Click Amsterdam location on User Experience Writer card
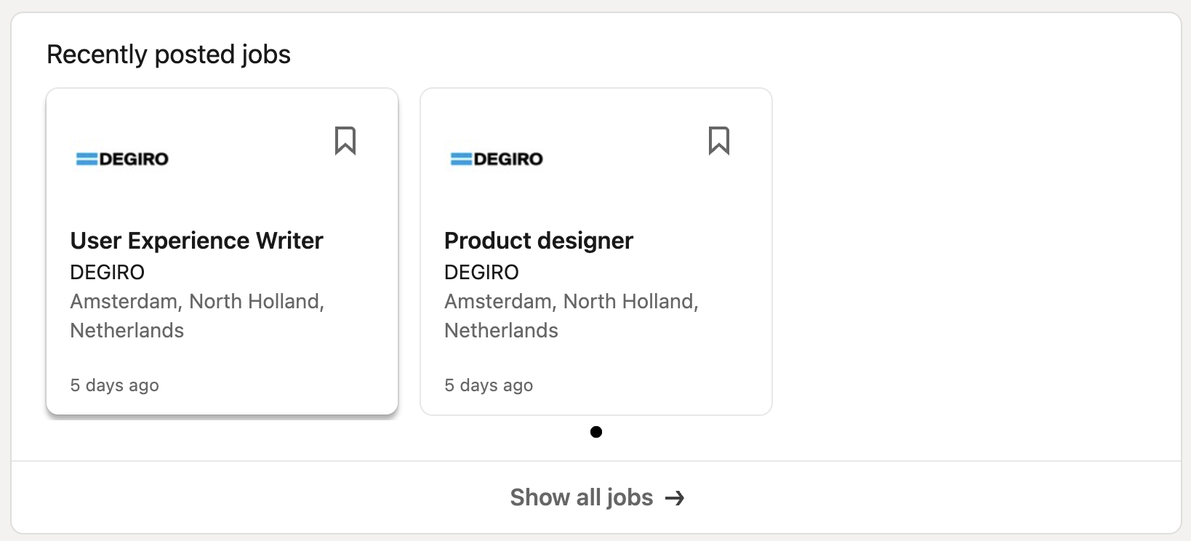This screenshot has height=541, width=1191. (197, 316)
